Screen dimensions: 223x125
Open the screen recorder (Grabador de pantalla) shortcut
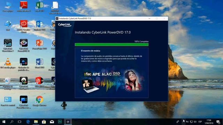(24, 64)
